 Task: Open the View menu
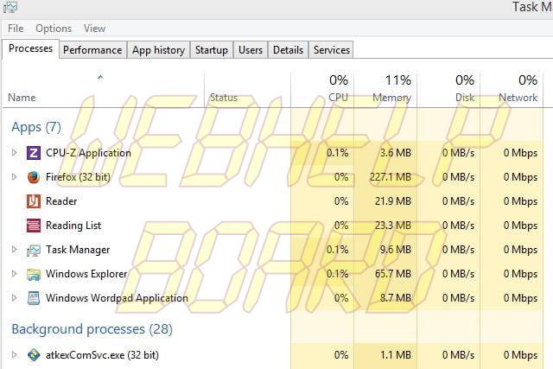point(94,29)
